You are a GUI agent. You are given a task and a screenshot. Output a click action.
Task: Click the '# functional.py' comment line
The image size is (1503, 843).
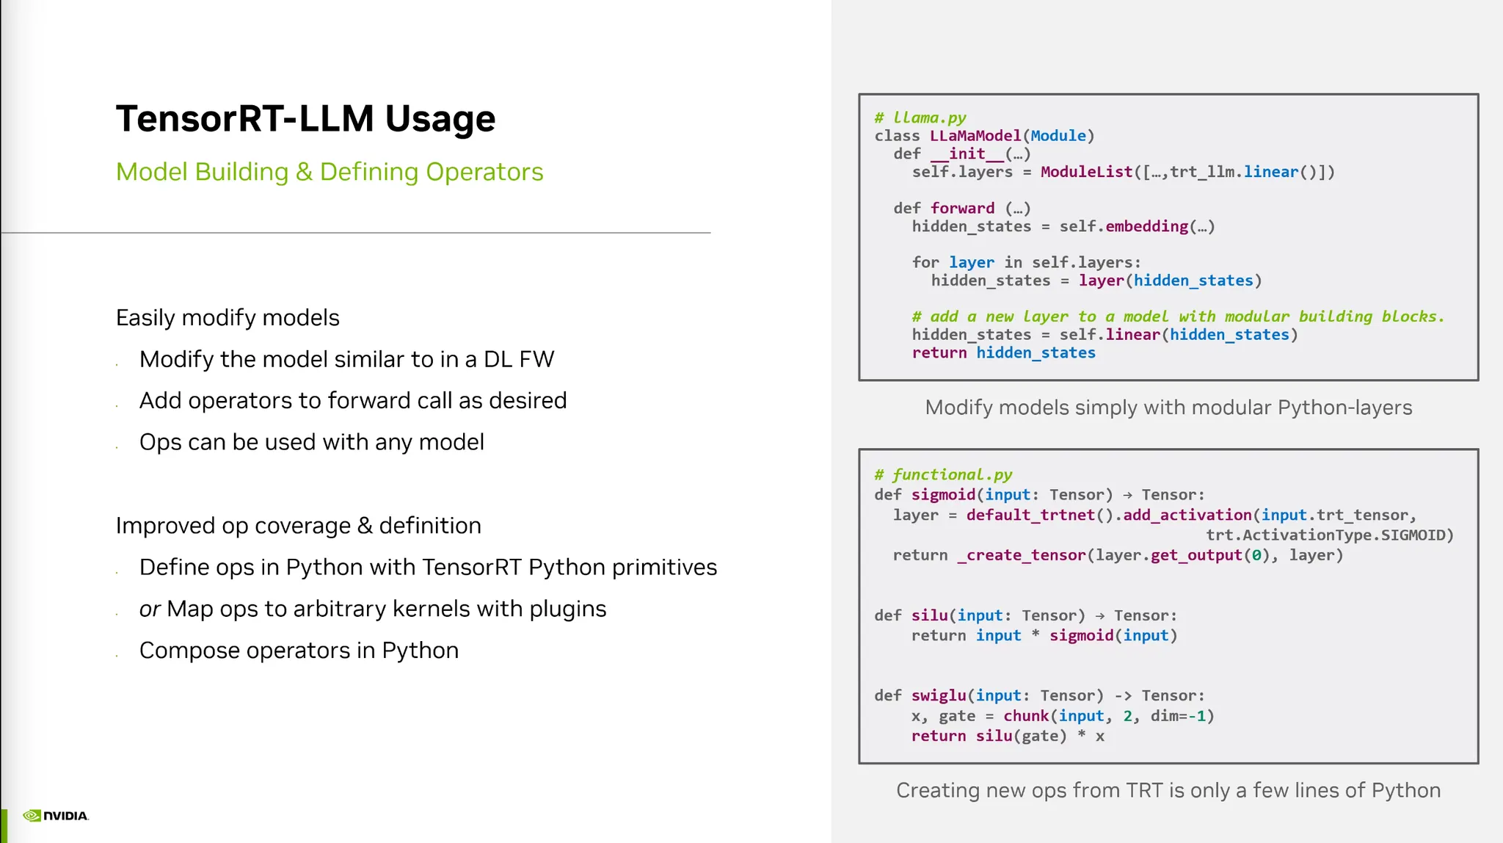(943, 474)
